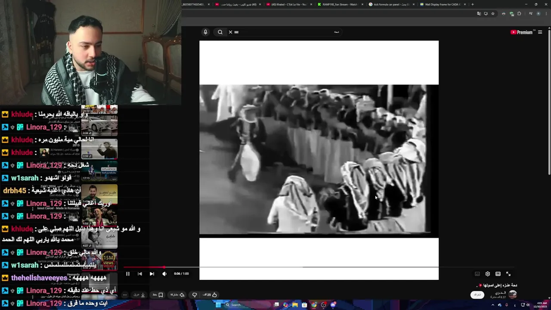Click chat username drbh45
This screenshot has width=551, height=310.
coord(15,190)
